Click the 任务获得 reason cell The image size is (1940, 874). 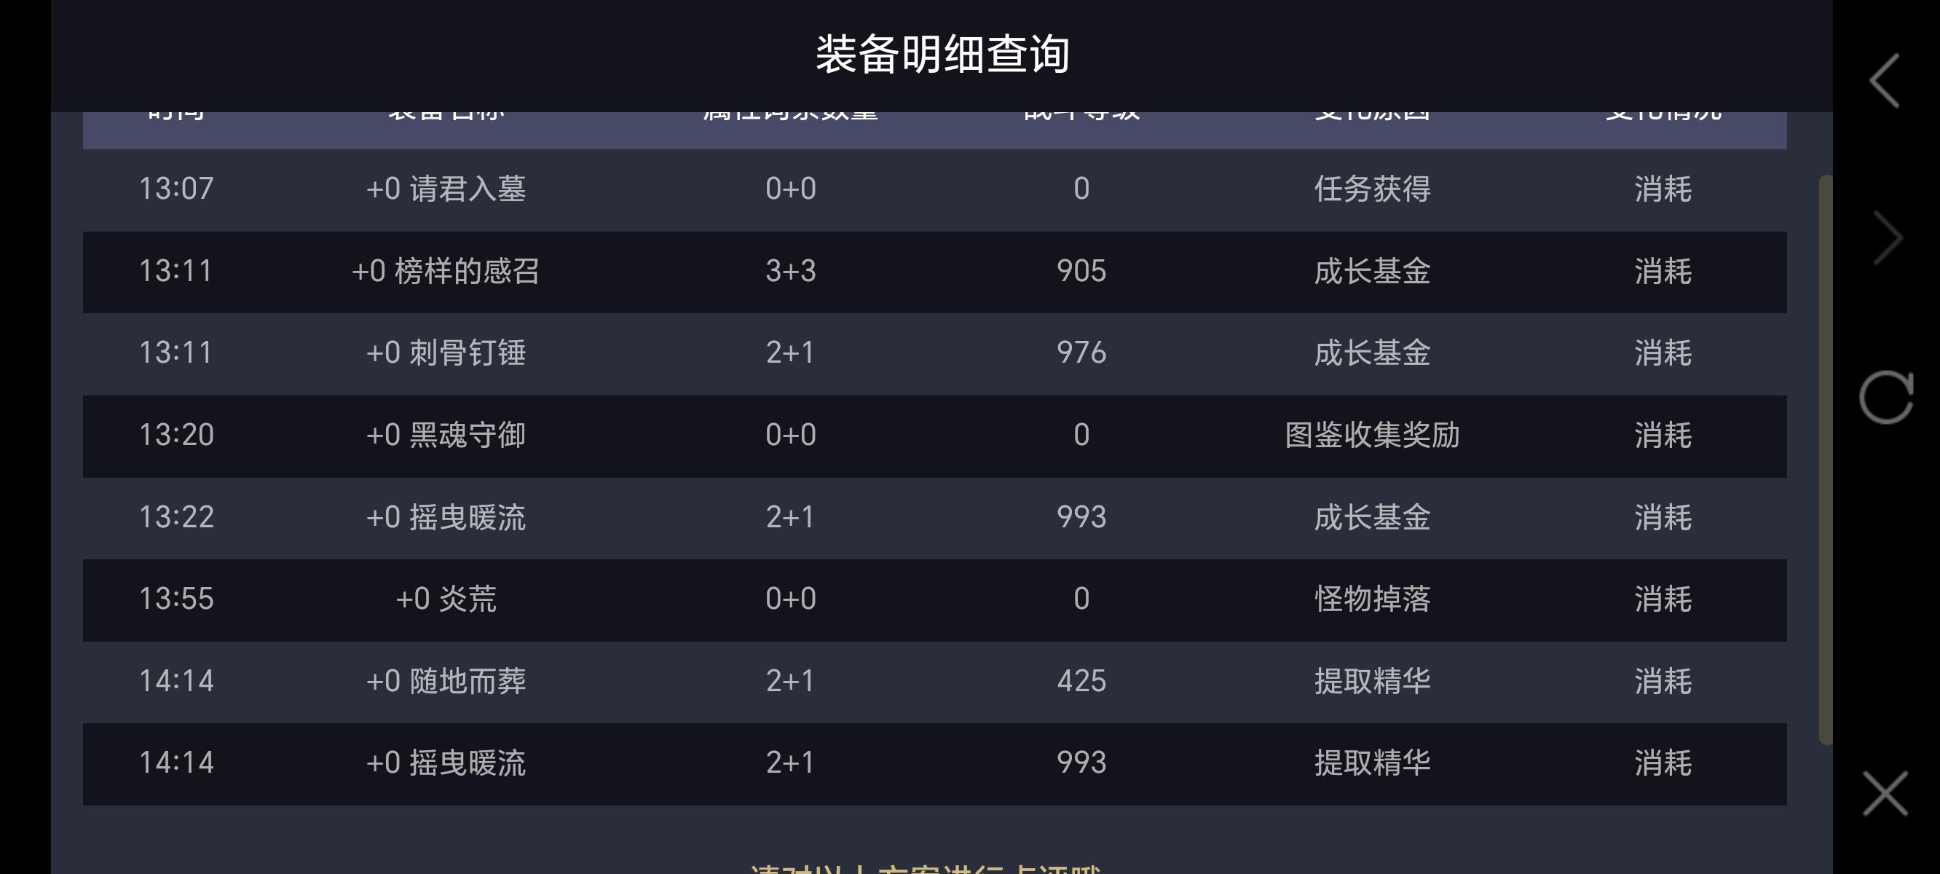click(x=1371, y=189)
